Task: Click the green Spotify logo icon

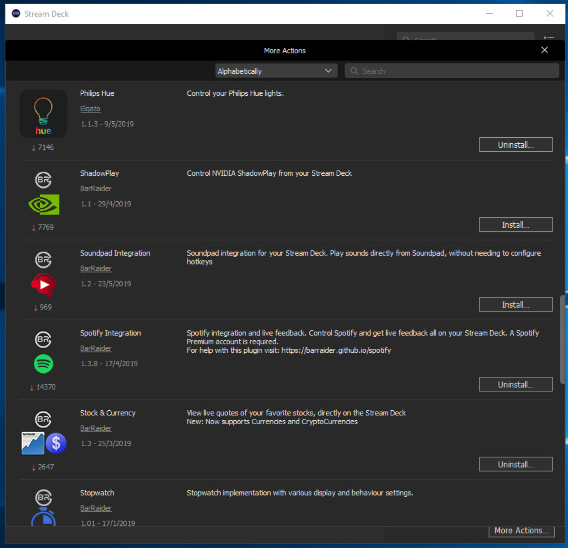Action: point(43,364)
